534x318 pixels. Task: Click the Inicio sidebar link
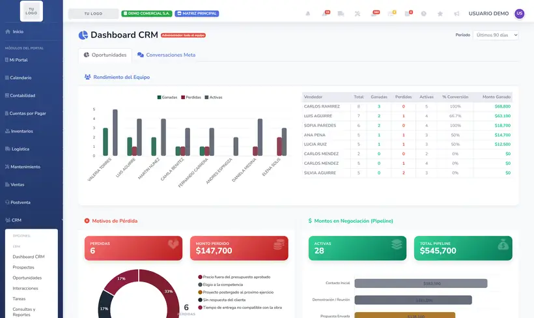[x=18, y=32]
